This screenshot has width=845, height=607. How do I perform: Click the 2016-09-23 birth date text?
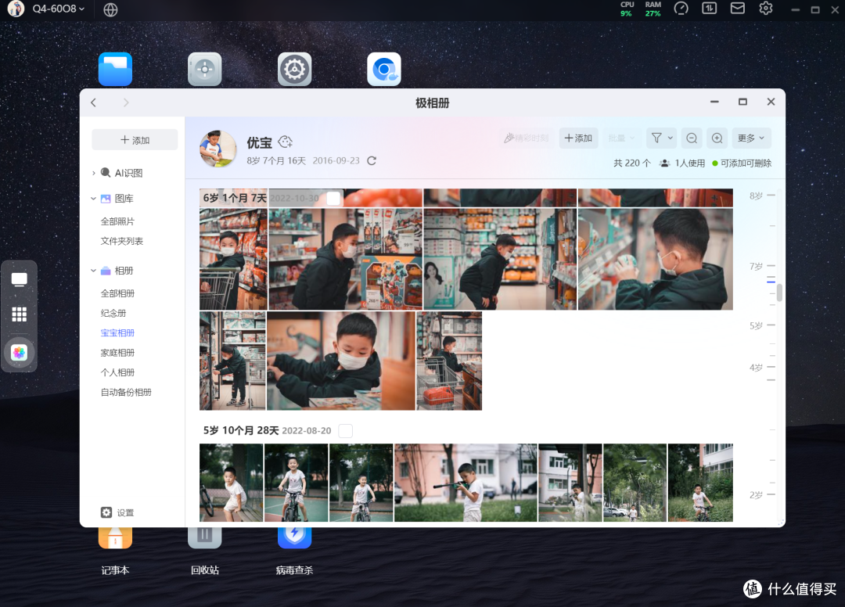[336, 160]
